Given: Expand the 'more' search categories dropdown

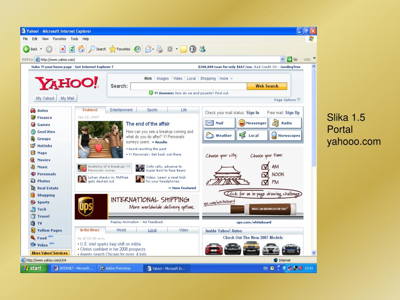Looking at the screenshot, I should 232,79.
